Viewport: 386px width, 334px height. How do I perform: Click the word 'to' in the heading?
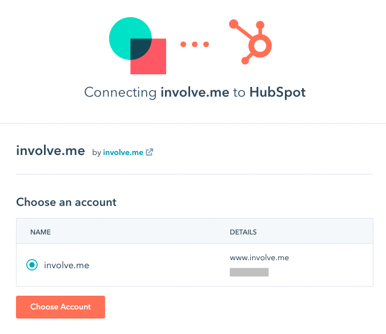click(x=239, y=92)
